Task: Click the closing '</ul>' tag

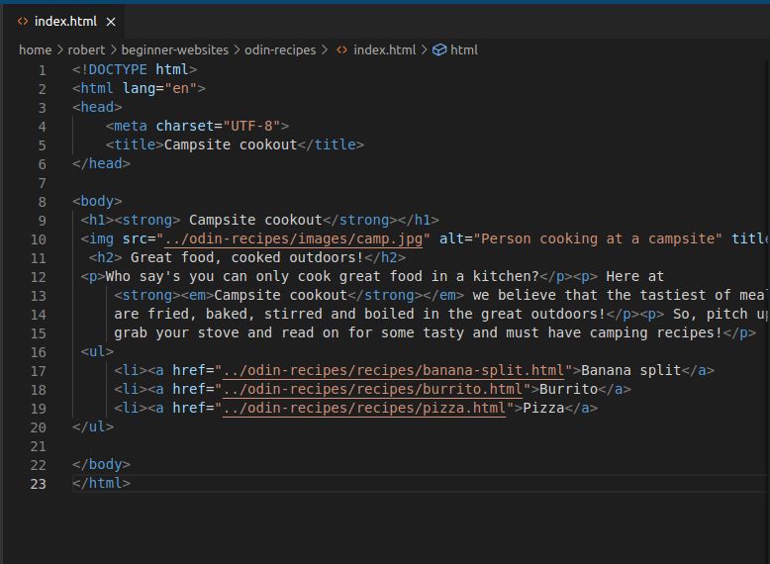Action: point(93,426)
